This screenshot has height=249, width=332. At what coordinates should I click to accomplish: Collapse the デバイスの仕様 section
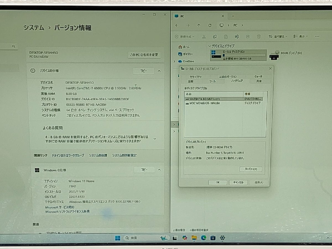(x=159, y=71)
